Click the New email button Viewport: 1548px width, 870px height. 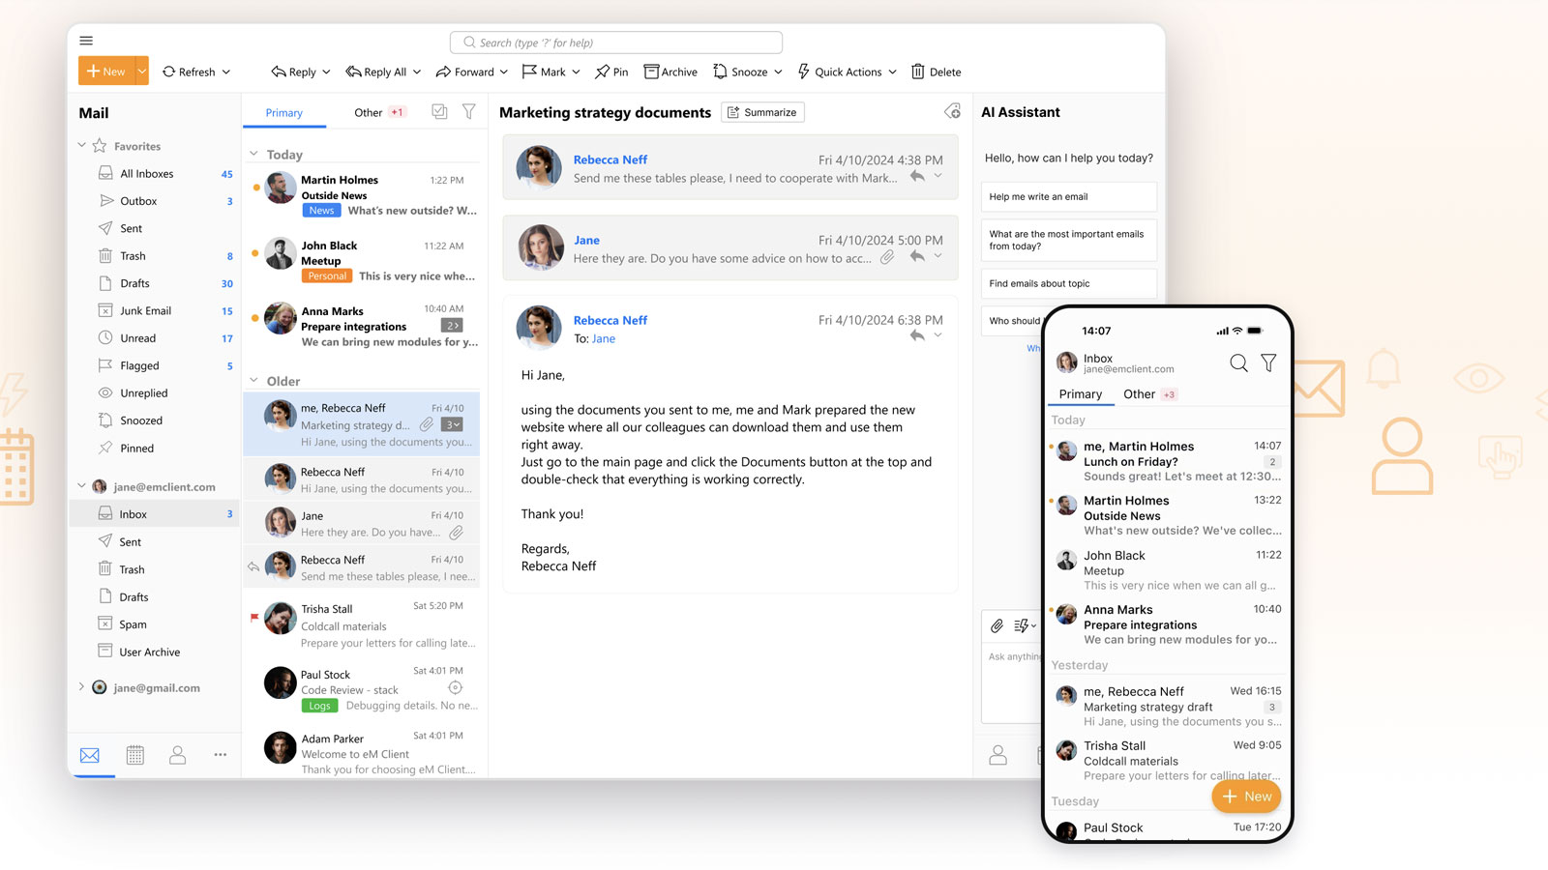click(x=106, y=71)
